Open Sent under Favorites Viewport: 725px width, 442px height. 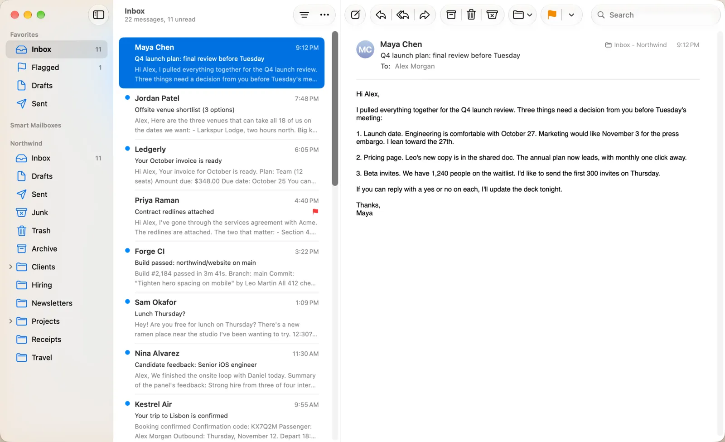click(x=57, y=104)
